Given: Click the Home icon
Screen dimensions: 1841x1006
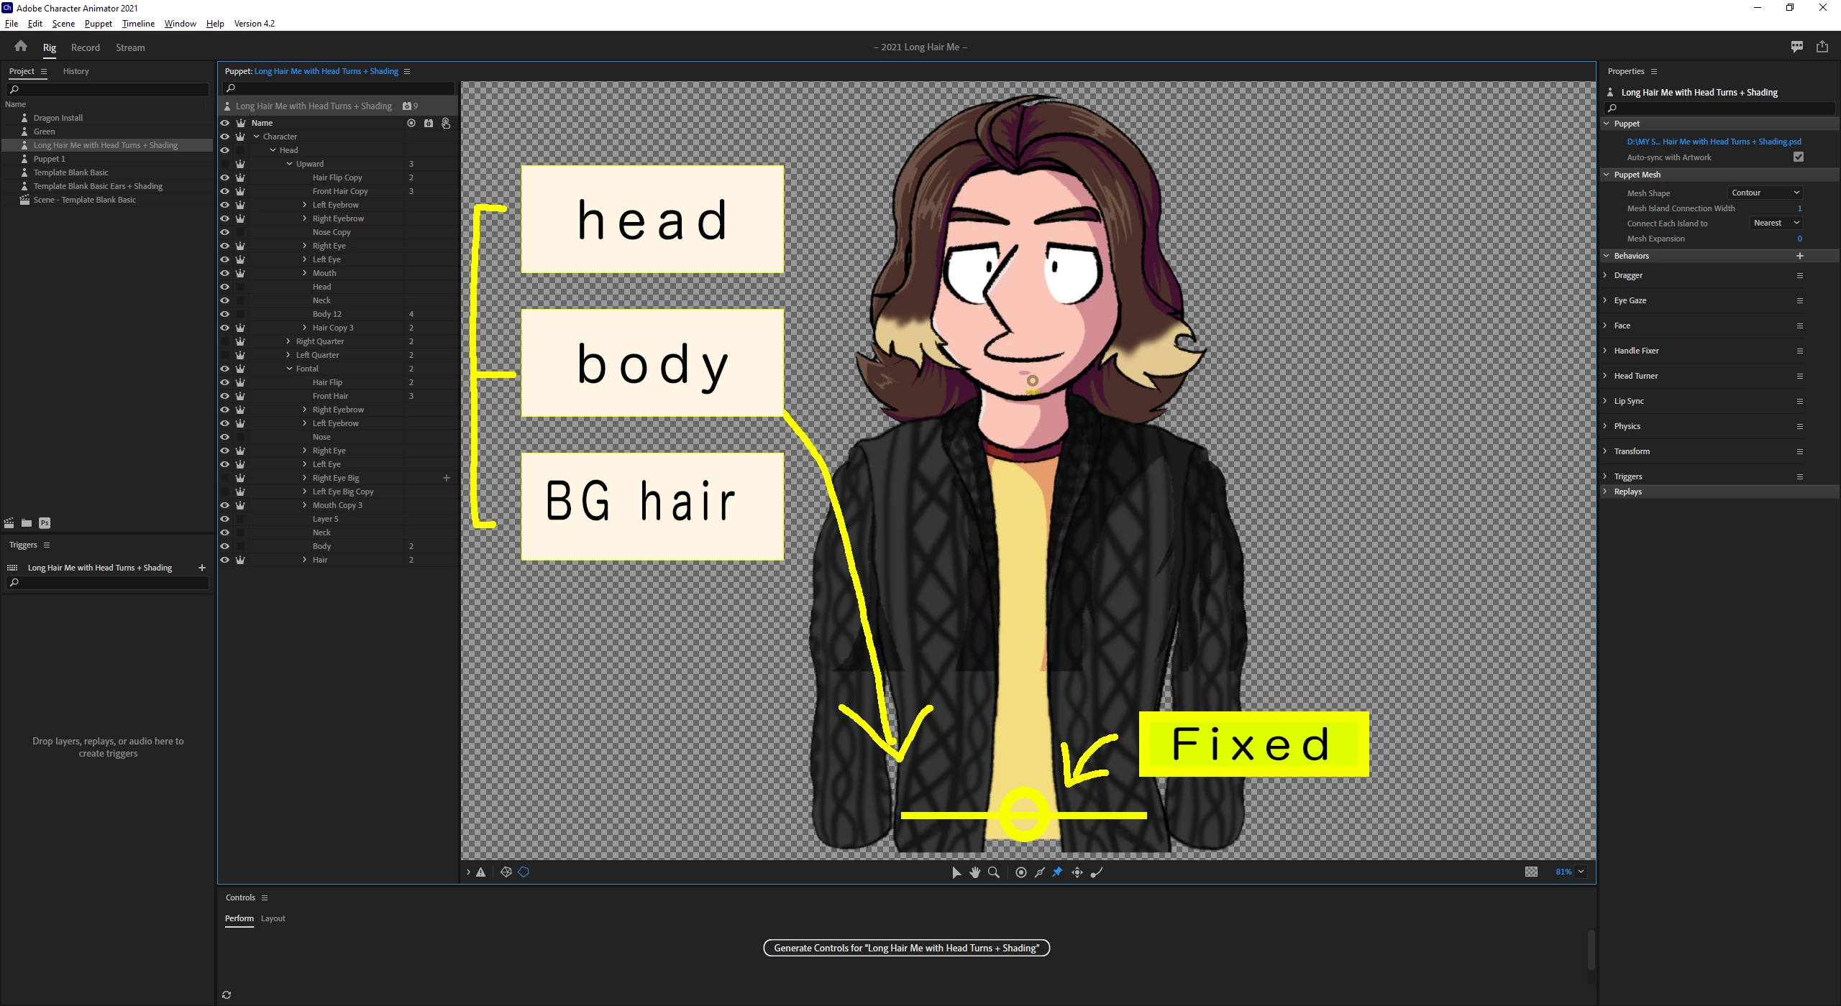Looking at the screenshot, I should point(21,47).
